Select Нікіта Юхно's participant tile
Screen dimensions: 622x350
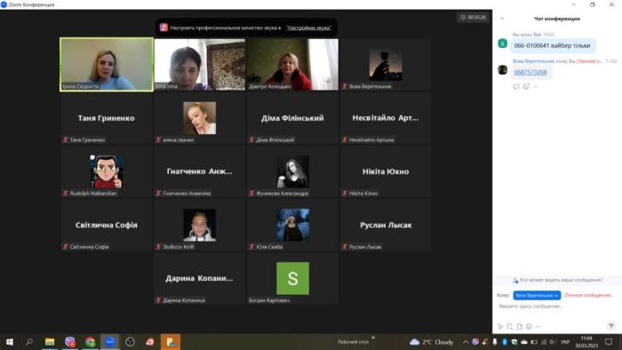(x=386, y=171)
